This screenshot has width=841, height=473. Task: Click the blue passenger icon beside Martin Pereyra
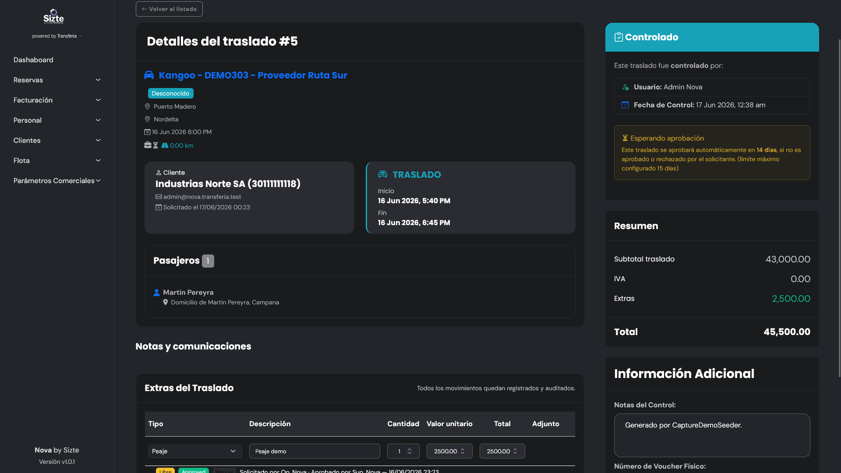[x=156, y=292]
